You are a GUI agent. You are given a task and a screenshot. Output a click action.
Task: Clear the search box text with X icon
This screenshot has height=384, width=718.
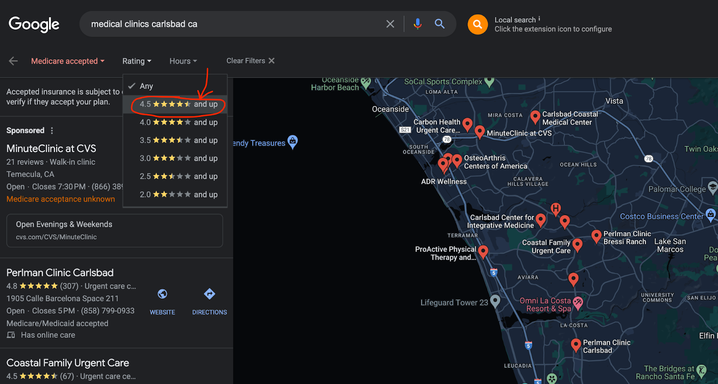tap(390, 24)
